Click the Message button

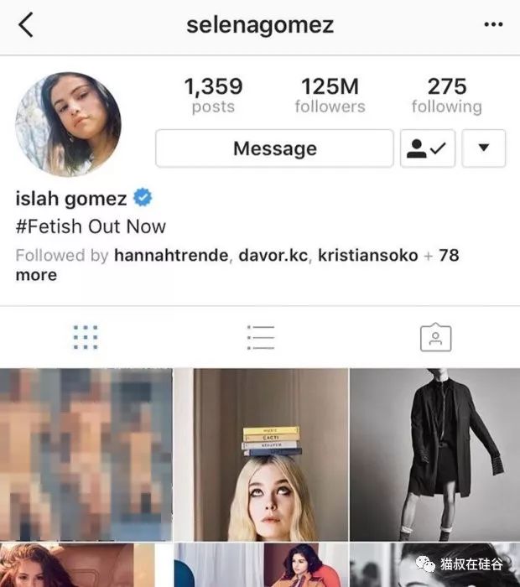274,148
